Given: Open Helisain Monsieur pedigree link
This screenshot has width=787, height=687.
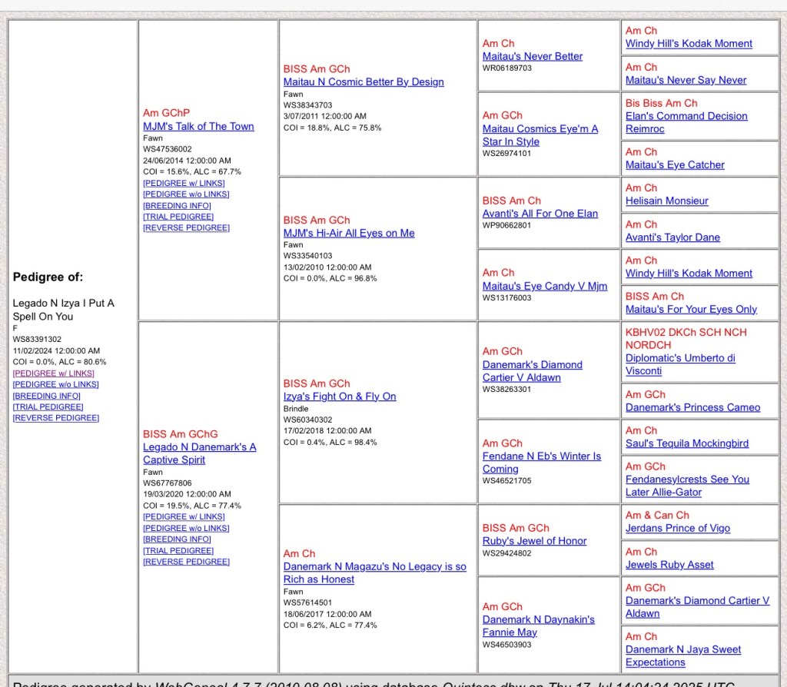Looking at the screenshot, I should [x=666, y=201].
